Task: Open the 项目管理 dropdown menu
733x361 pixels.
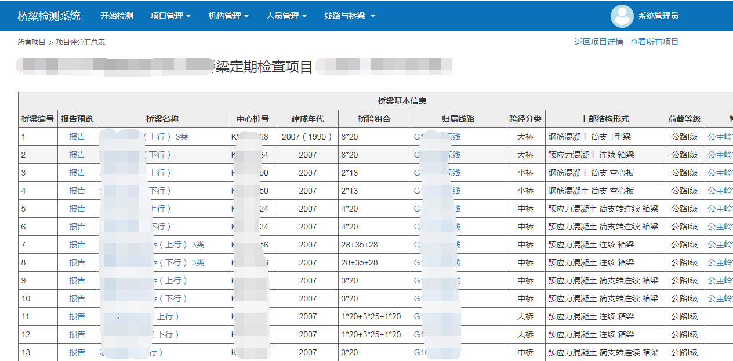Action: [x=170, y=16]
